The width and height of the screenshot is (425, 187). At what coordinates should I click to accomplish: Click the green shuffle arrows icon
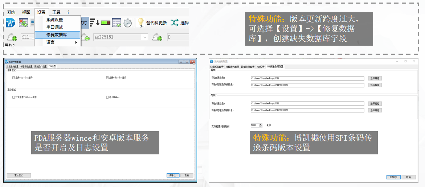click(175, 22)
